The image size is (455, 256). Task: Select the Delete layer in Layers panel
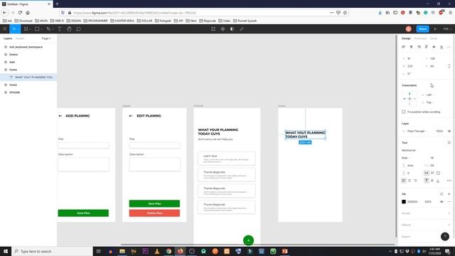coord(14,55)
